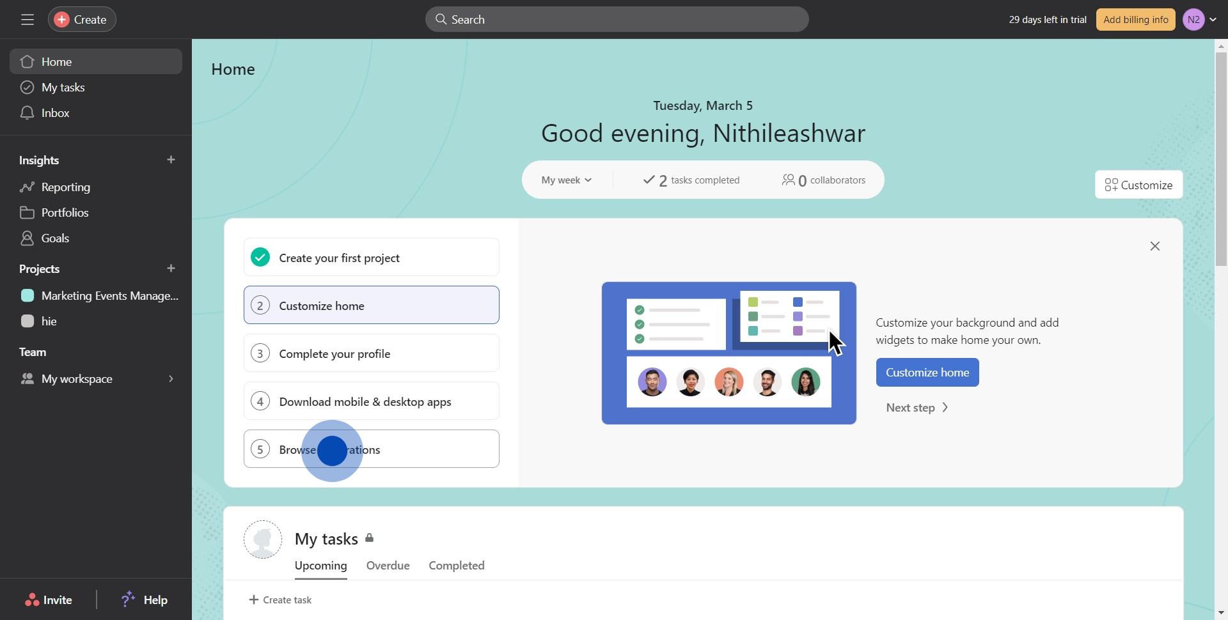Open Goals in the sidebar
The height and width of the screenshot is (620, 1228).
click(x=55, y=238)
